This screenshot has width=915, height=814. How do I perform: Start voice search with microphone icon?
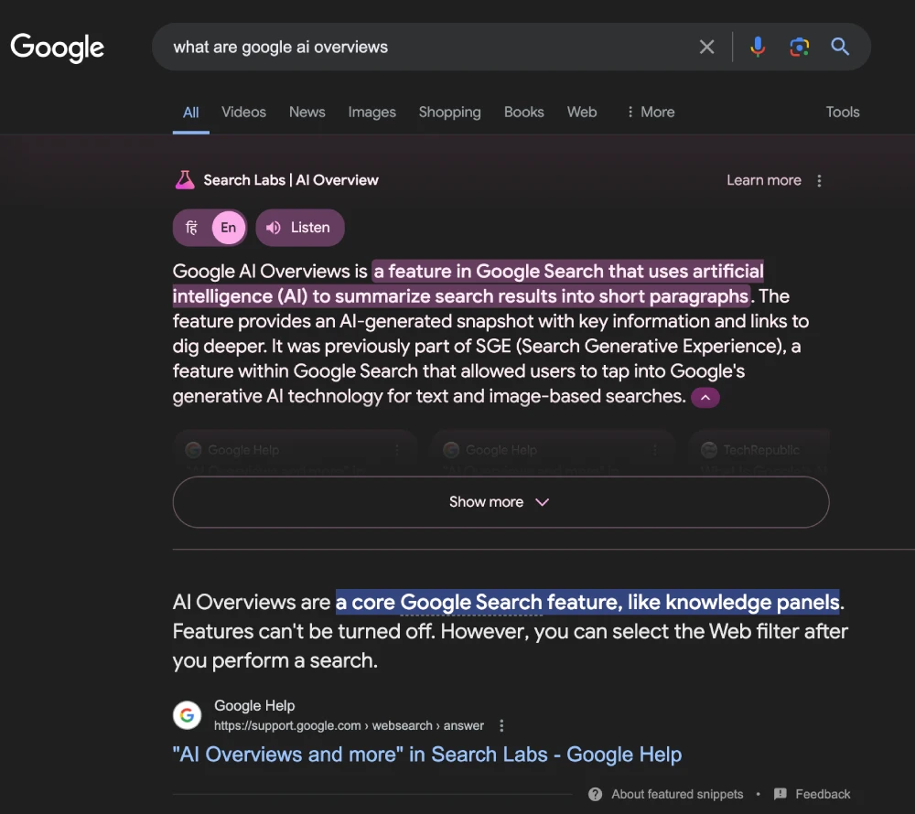tap(758, 47)
